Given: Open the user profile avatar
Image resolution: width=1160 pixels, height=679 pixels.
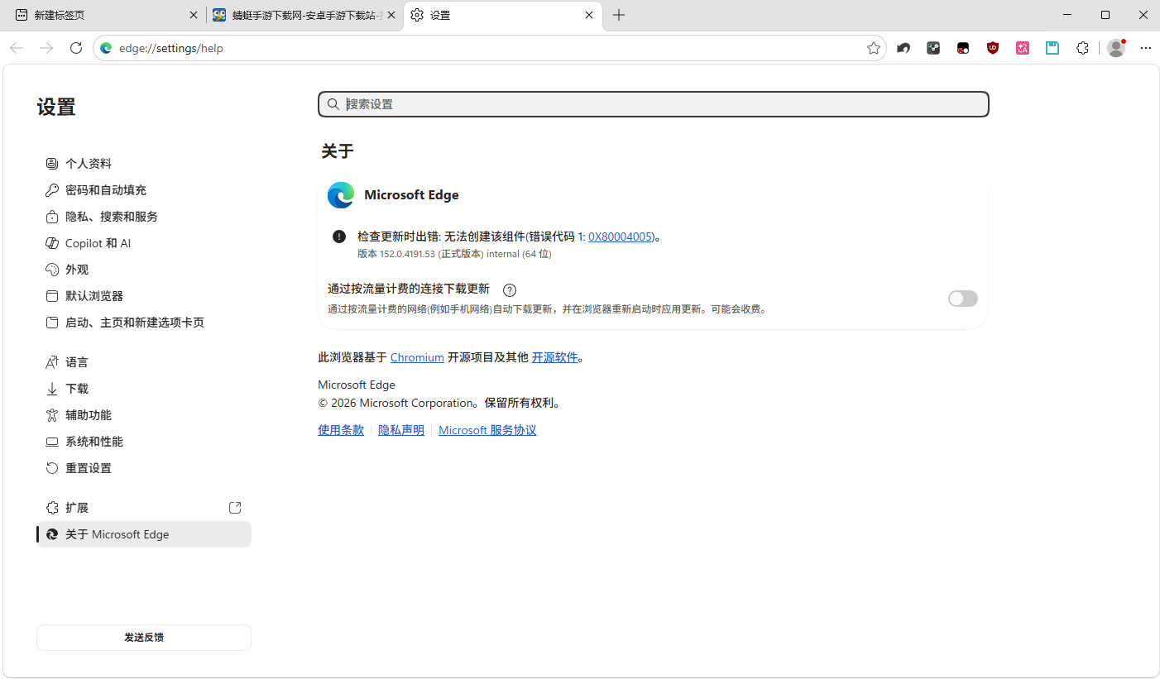Looking at the screenshot, I should (x=1116, y=48).
